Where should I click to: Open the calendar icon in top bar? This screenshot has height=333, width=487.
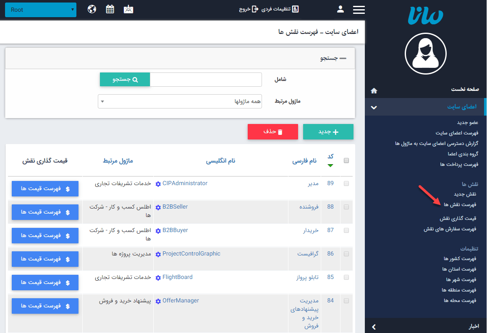[110, 8]
